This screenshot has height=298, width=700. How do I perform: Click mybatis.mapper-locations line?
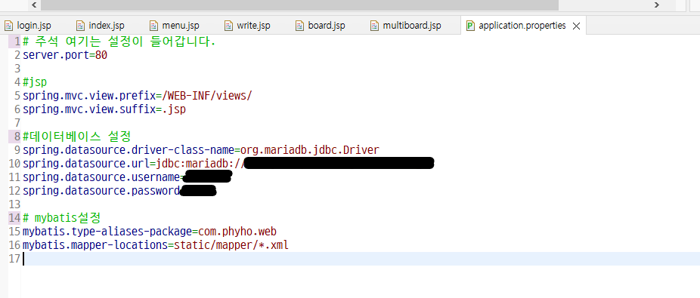click(x=156, y=245)
